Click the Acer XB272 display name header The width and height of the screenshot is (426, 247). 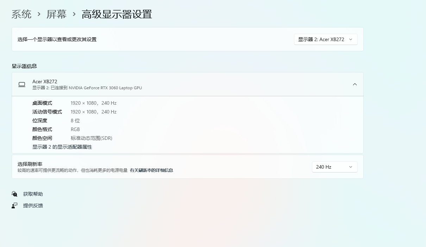click(x=45, y=82)
